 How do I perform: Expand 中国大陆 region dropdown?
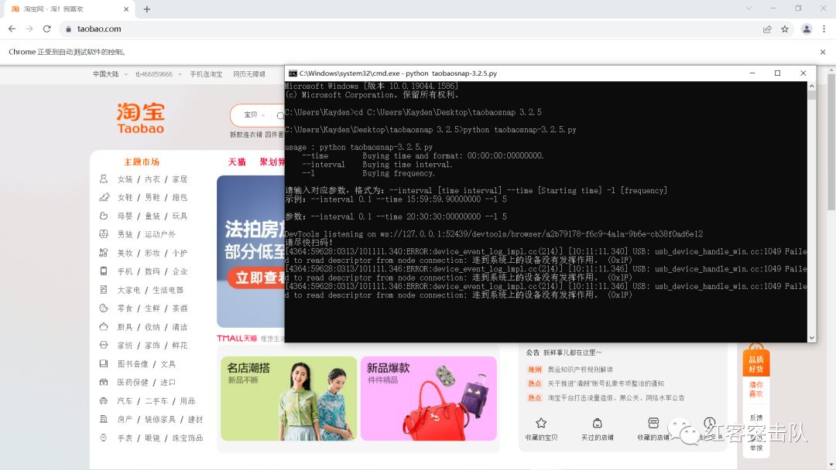click(x=111, y=74)
